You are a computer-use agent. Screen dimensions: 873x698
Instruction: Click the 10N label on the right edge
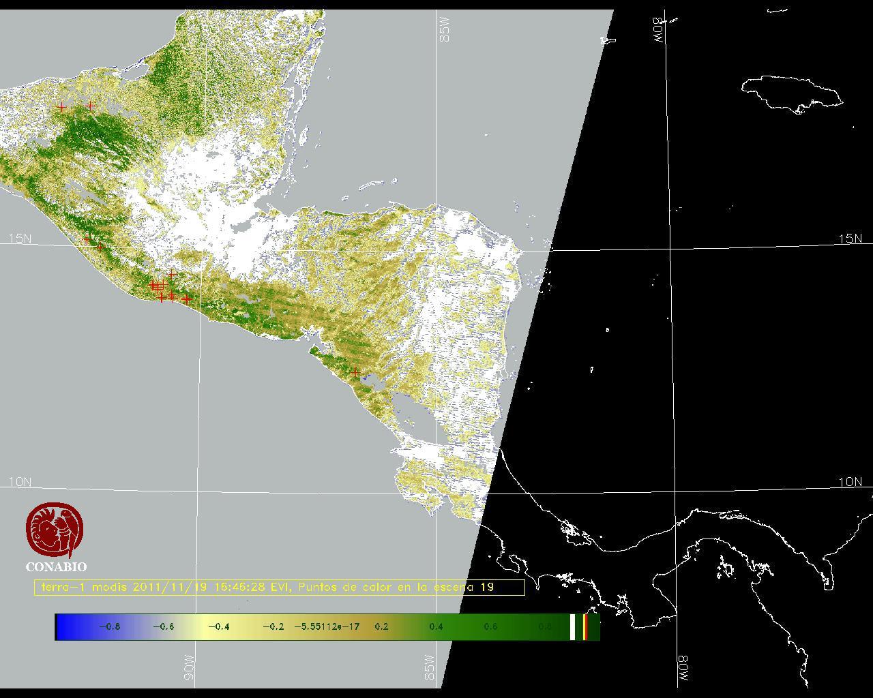pyautogui.click(x=850, y=482)
